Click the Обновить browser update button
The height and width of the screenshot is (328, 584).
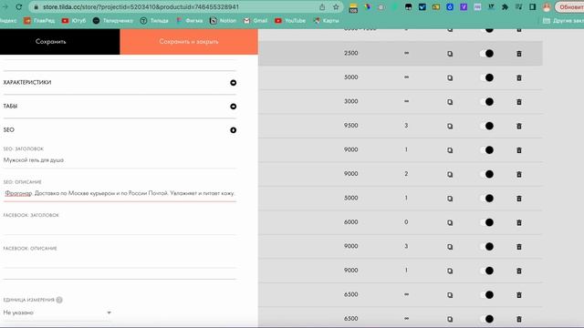[x=569, y=7]
